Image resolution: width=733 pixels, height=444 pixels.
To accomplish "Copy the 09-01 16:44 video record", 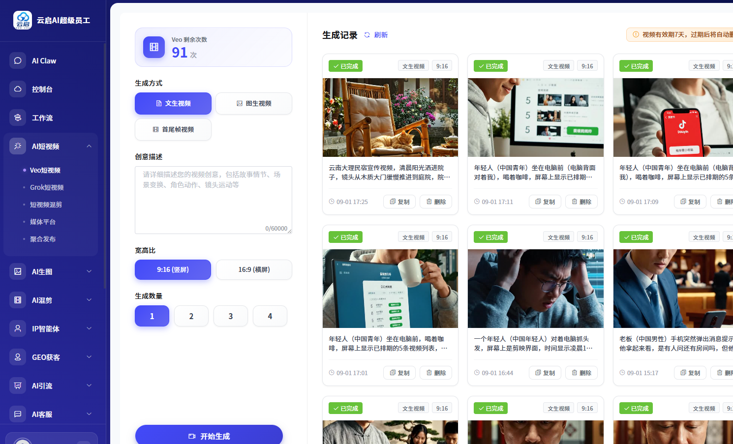I will (545, 373).
